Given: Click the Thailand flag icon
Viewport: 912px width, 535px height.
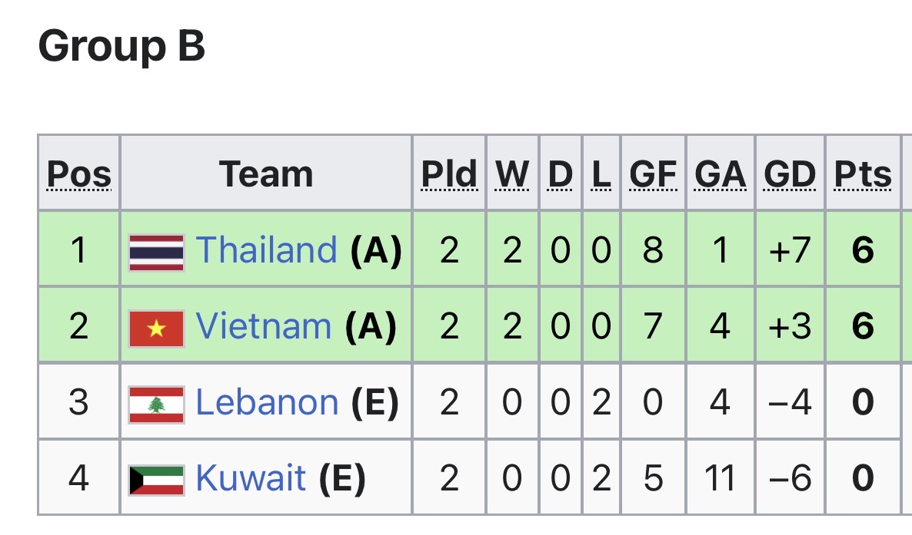Looking at the screenshot, I should click(x=156, y=253).
